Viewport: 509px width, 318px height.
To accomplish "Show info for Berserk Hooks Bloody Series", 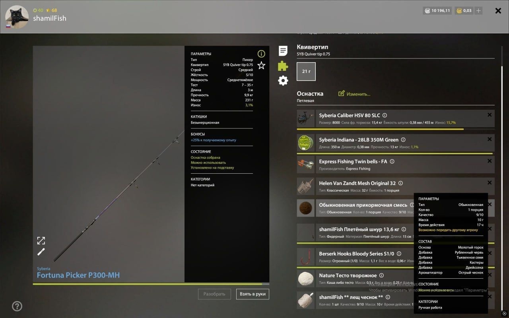I will (399, 254).
